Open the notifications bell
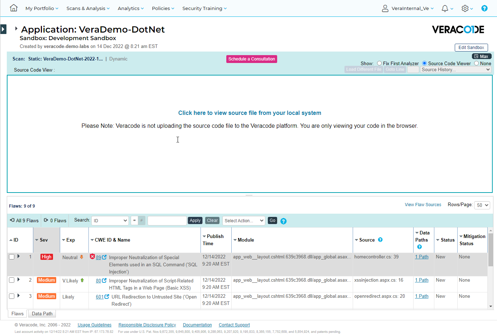The image size is (497, 335). point(445,8)
